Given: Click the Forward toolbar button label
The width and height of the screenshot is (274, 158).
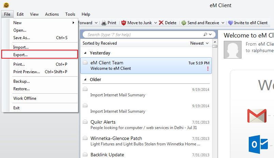Looking at the screenshot, I should 85,23.
